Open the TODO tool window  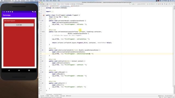[x=47, y=96]
